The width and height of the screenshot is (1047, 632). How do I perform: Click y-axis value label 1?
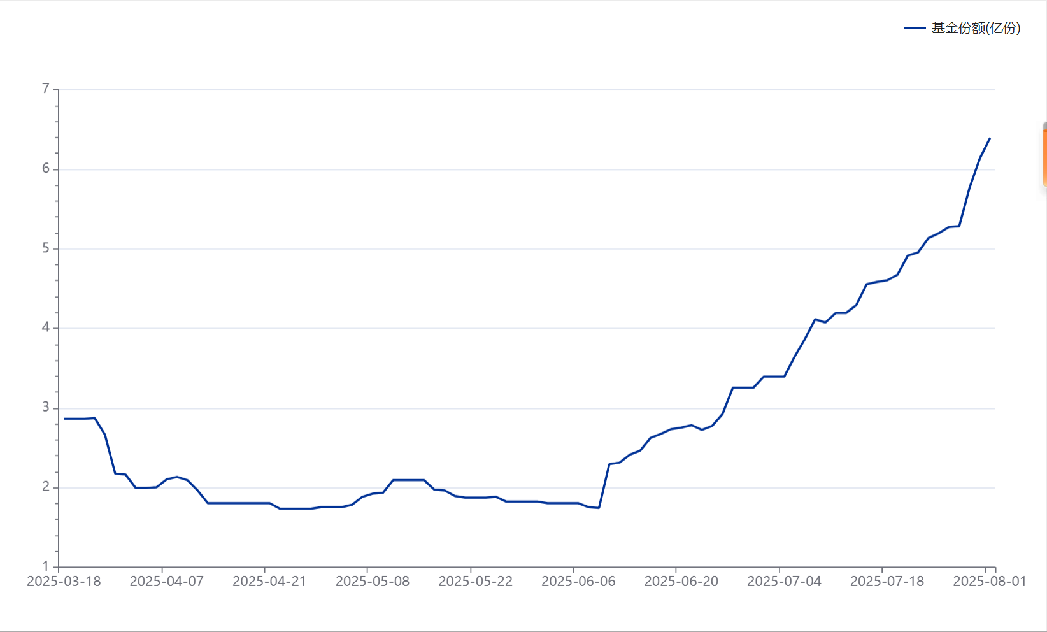(x=46, y=566)
